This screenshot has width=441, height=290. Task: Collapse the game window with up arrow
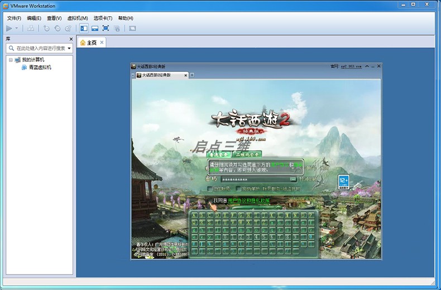367,66
